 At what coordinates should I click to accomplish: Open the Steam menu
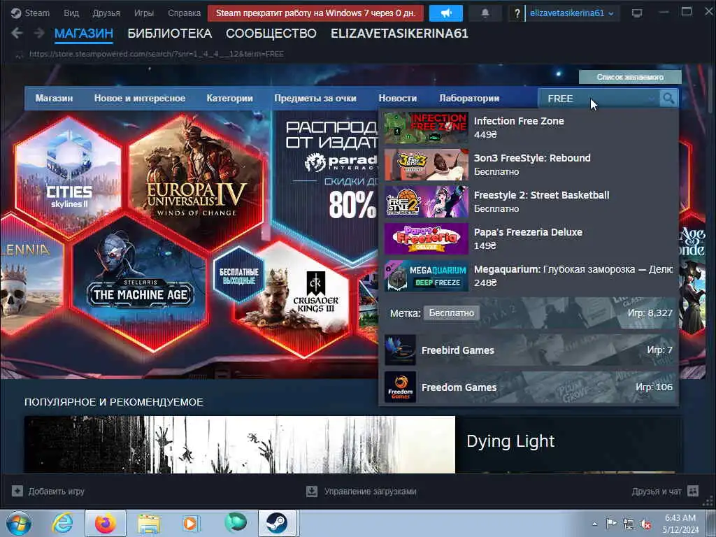pyautogui.click(x=37, y=13)
